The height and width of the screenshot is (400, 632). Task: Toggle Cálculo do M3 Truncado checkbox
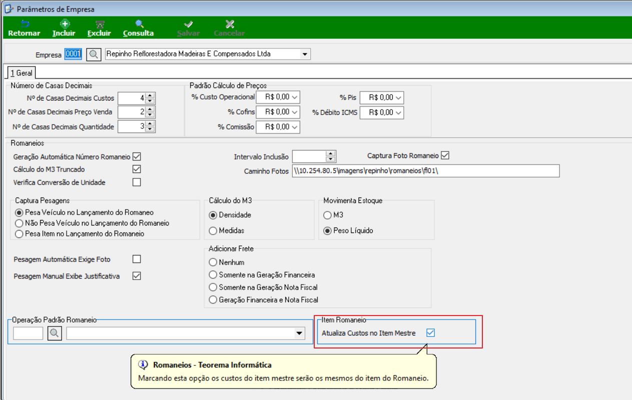click(137, 169)
